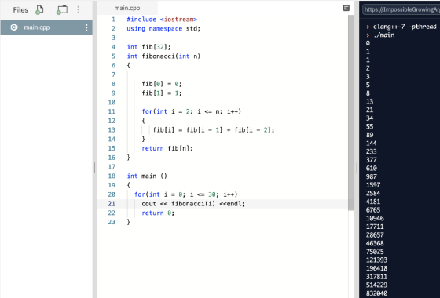Click console output value 121393
This screenshot has height=298, width=440.
376,260
